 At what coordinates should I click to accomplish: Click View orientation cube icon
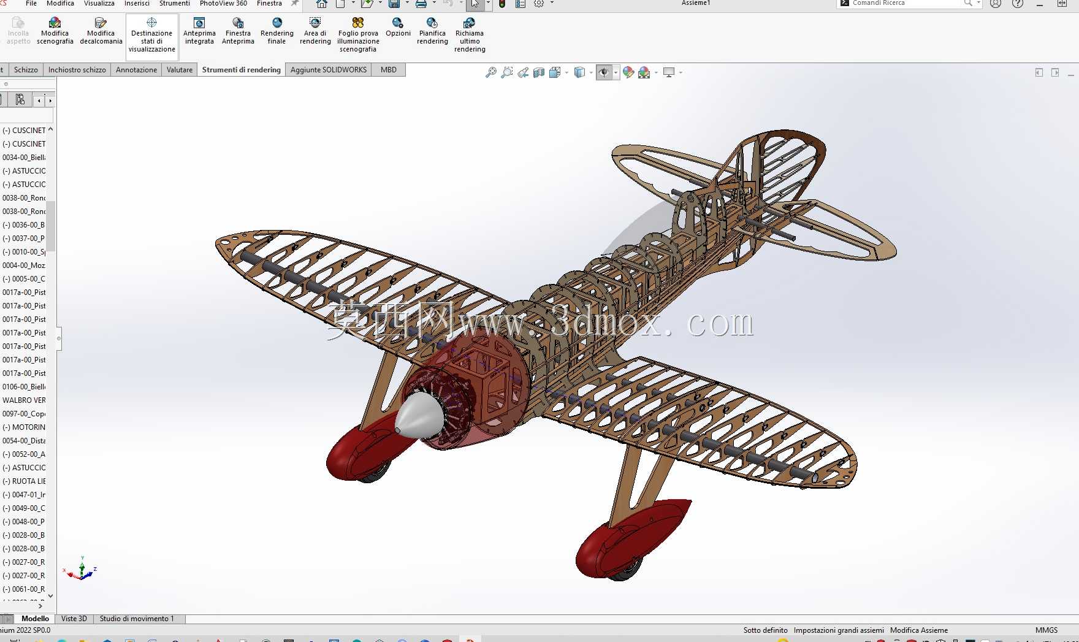pos(555,72)
